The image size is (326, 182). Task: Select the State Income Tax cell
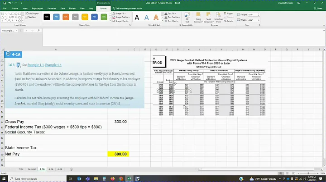tap(56, 148)
